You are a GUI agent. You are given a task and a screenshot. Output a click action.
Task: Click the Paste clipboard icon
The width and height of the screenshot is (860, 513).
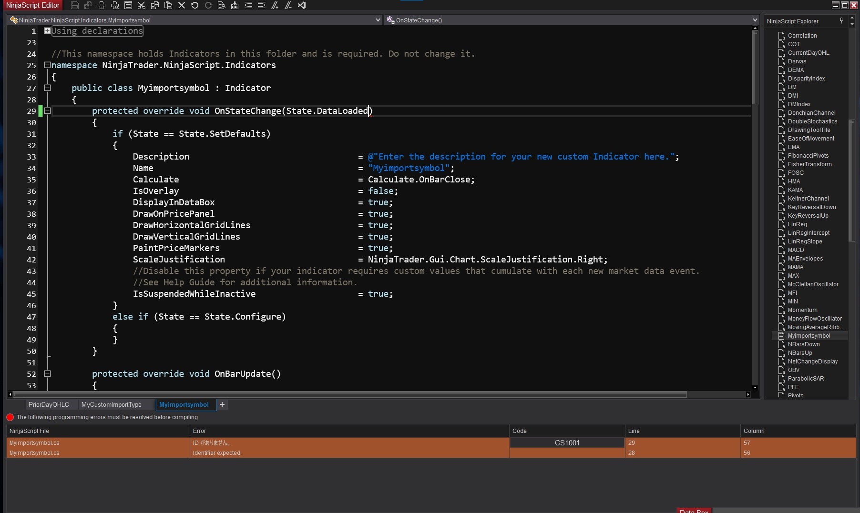(x=168, y=5)
